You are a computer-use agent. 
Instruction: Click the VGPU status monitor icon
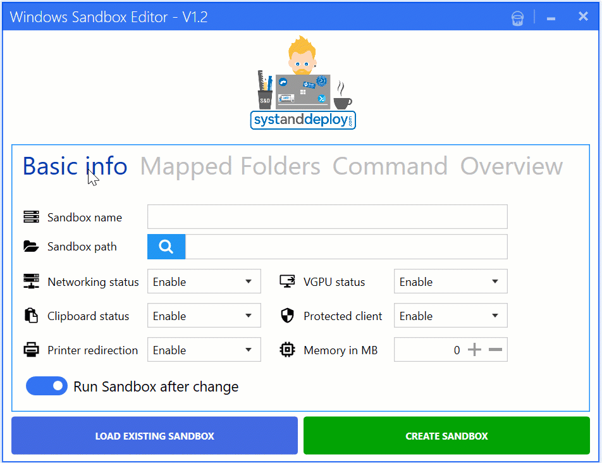pos(286,281)
